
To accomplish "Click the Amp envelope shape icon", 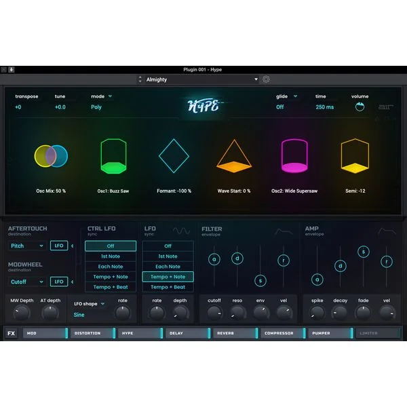I will [x=387, y=231].
